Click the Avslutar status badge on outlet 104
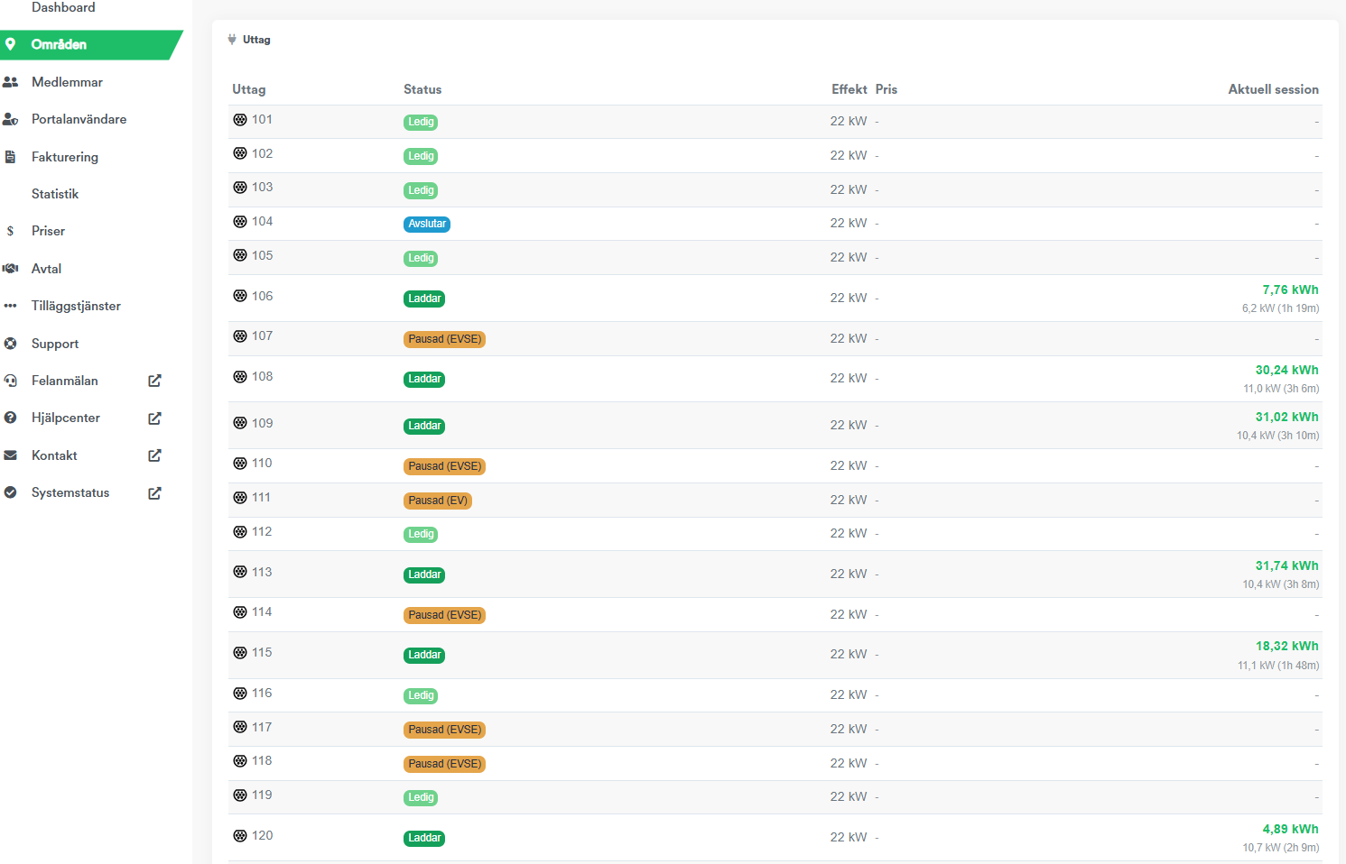The width and height of the screenshot is (1346, 864). [427, 224]
